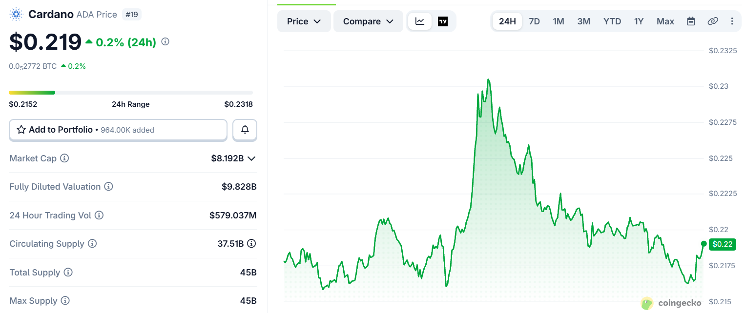
Task: Click the $0.2275 axis label
Action: point(723,122)
